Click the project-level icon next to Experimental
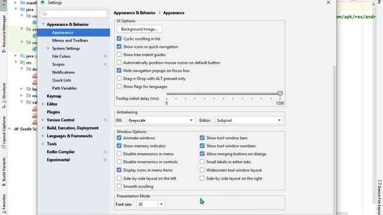383x215 pixels. click(x=105, y=160)
